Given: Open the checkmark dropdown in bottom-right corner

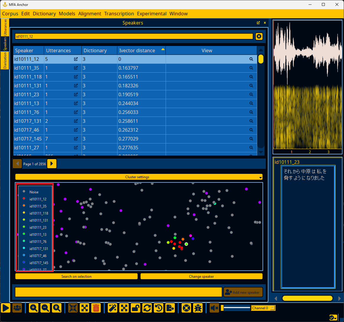Looking at the screenshot, I should coord(333,317).
